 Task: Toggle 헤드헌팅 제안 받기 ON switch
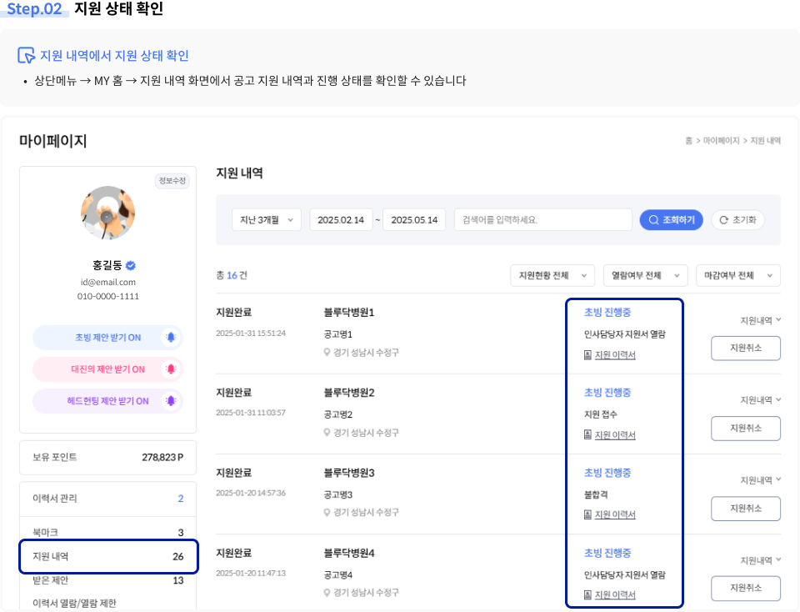(x=107, y=401)
